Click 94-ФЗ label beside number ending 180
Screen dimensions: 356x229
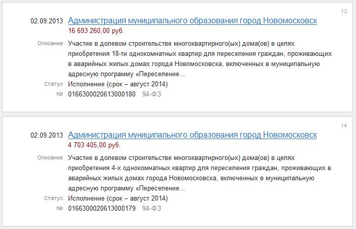[153, 94]
